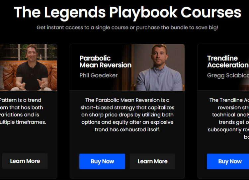Click 'multiple timeframes' text in left card
Image resolution: width=249 pixels, height=180 pixels.
[x=23, y=122]
